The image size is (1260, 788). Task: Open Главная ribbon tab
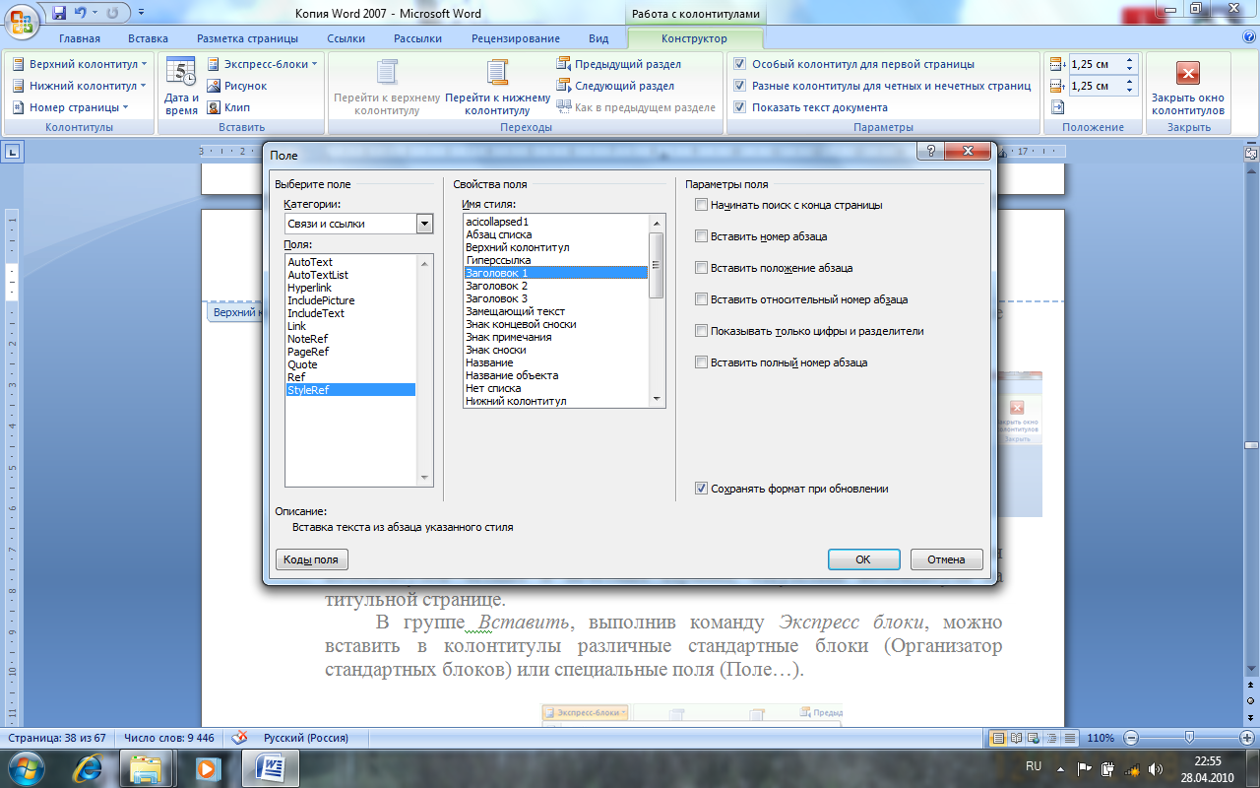[x=80, y=38]
